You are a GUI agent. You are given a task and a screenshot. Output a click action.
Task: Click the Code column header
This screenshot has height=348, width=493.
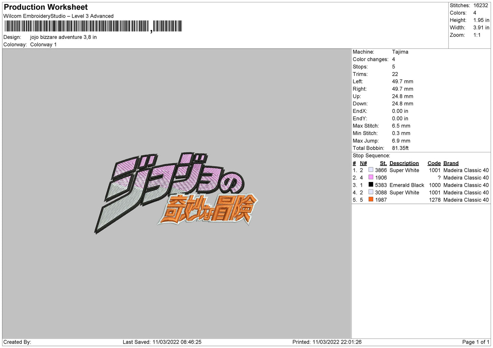pos(434,163)
